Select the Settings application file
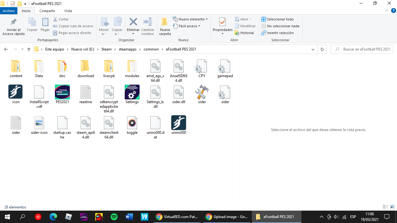Viewport: 397px width, 223px height. click(132, 92)
